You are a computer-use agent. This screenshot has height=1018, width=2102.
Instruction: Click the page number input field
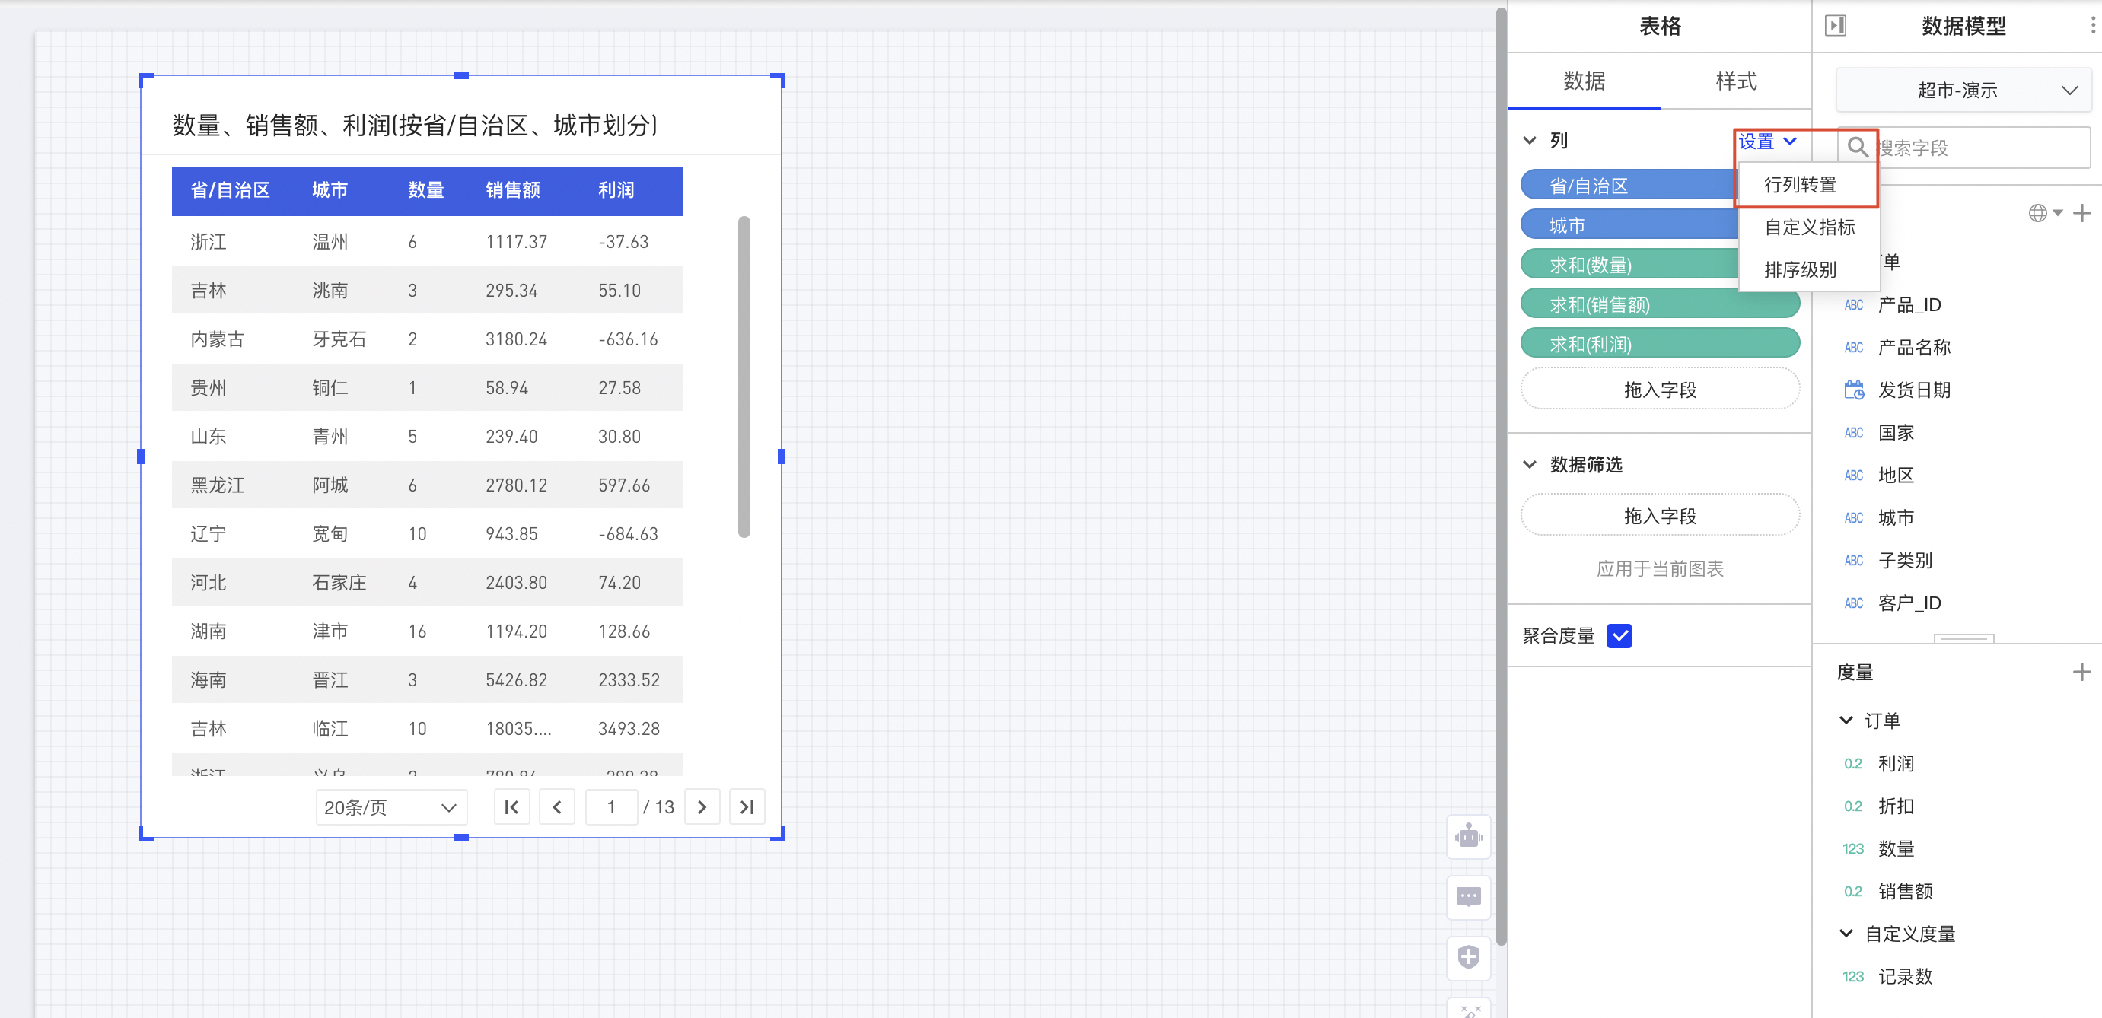(611, 807)
